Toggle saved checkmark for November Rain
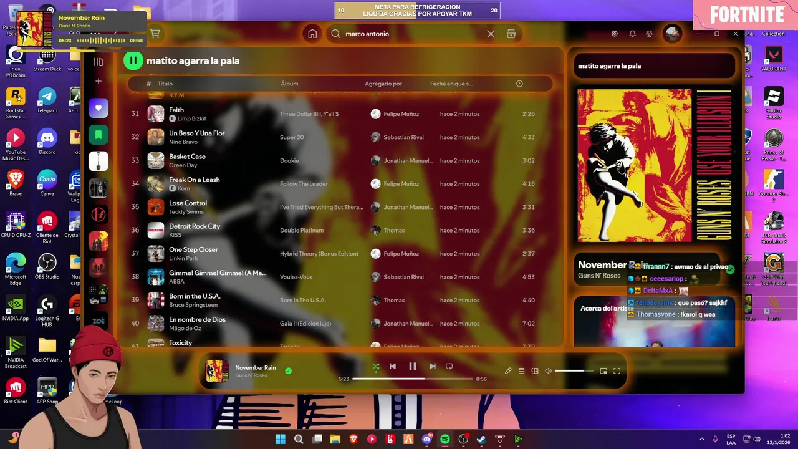The image size is (798, 449). tap(288, 370)
